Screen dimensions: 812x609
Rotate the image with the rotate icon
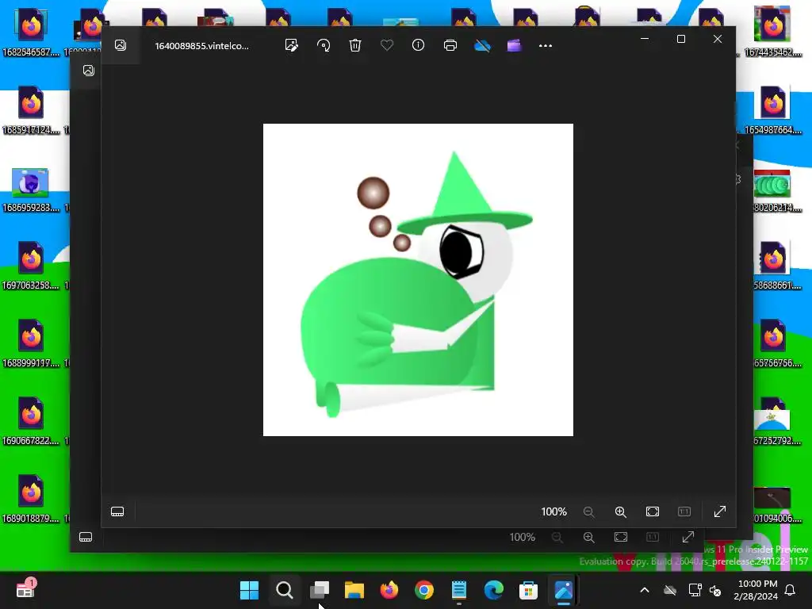pyautogui.click(x=324, y=45)
